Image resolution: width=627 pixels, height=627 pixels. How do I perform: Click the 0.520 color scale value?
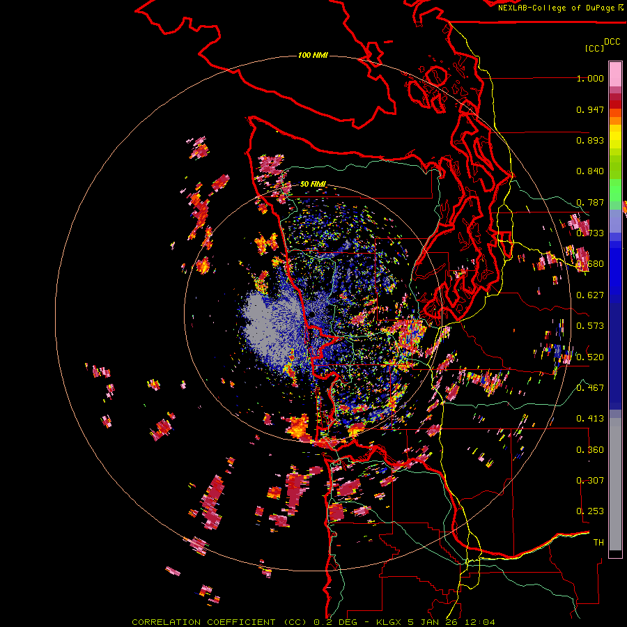[x=590, y=357]
